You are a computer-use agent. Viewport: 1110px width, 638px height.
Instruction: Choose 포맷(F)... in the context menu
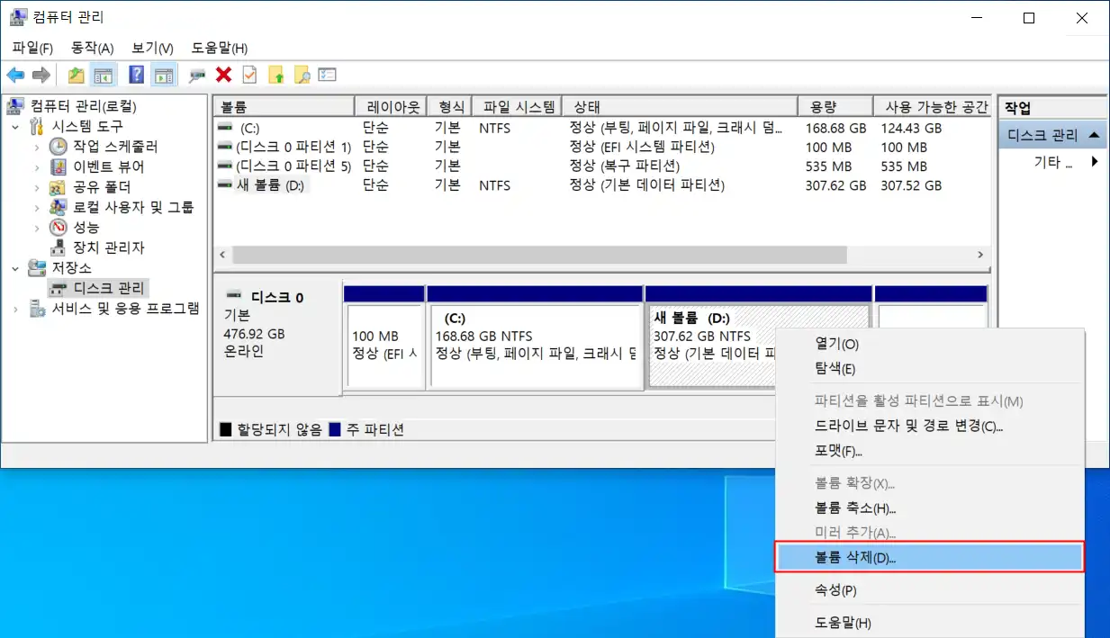930,450
